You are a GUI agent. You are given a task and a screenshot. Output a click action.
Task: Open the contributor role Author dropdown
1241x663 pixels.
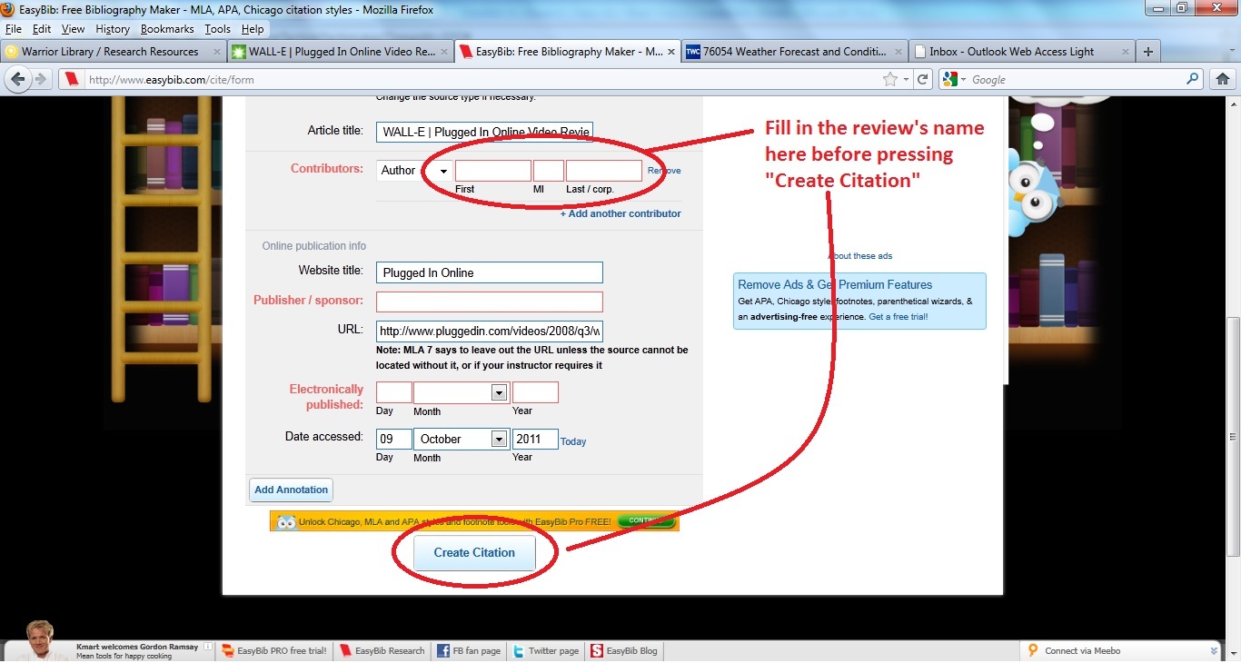coord(414,171)
